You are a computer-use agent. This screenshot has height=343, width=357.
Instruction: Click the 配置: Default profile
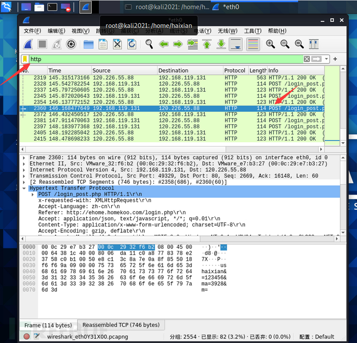coord(317,337)
